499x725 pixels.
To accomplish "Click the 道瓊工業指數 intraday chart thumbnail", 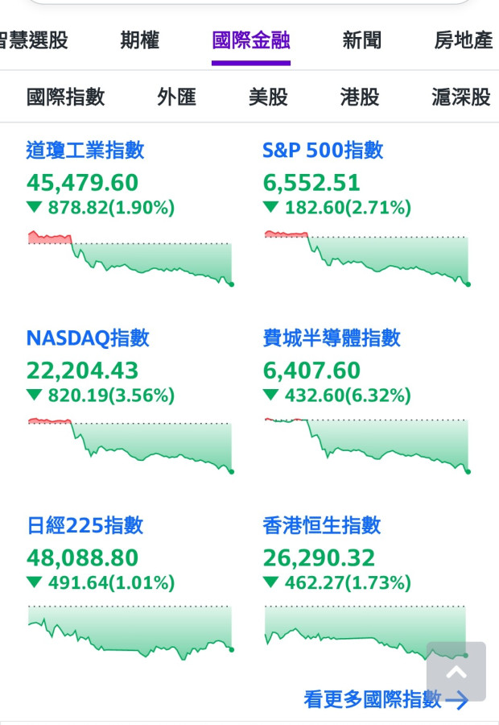I will pyautogui.click(x=130, y=258).
